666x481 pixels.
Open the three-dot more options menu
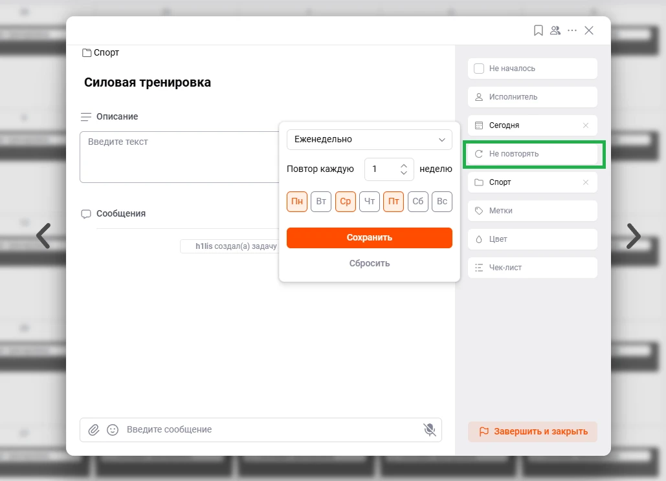(572, 30)
